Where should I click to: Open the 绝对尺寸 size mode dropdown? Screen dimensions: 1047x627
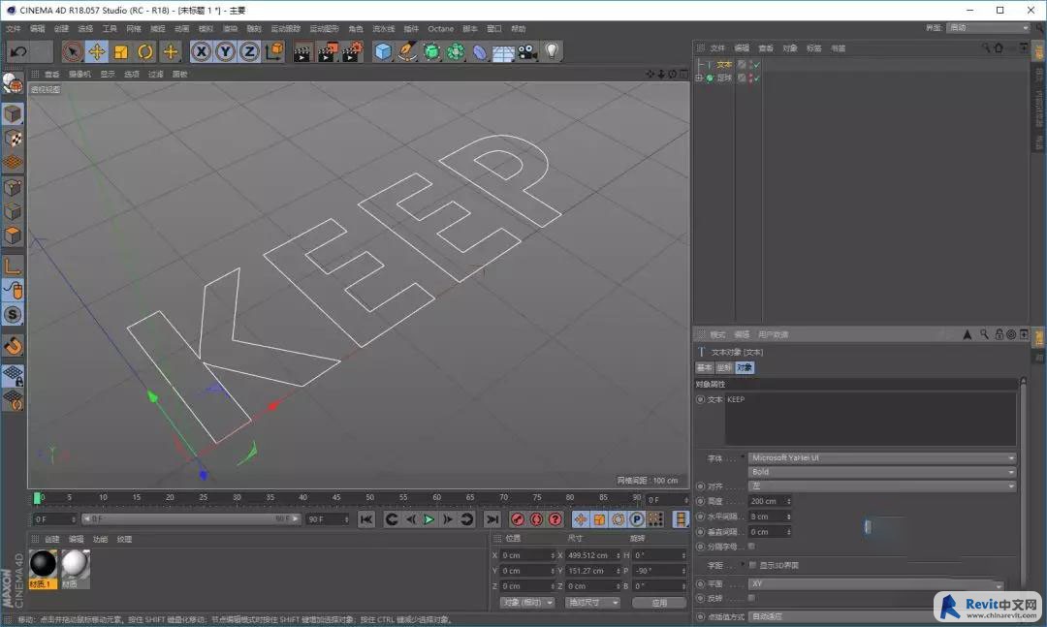[x=593, y=603]
